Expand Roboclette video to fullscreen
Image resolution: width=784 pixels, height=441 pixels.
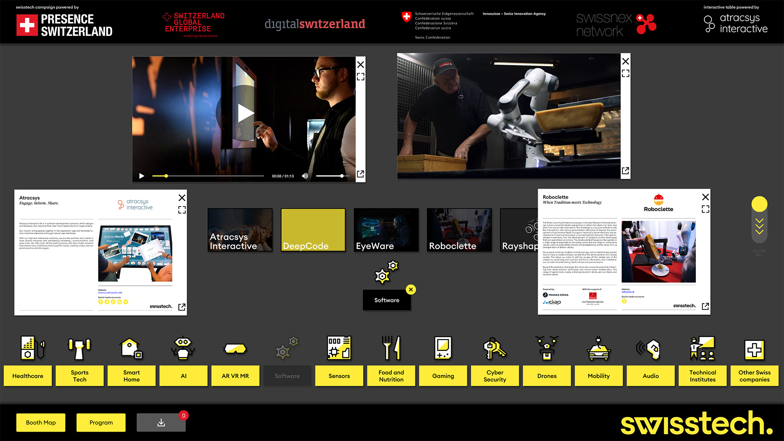(x=626, y=73)
